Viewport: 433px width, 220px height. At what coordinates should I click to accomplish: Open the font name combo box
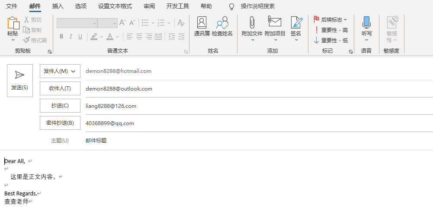[x=77, y=23]
